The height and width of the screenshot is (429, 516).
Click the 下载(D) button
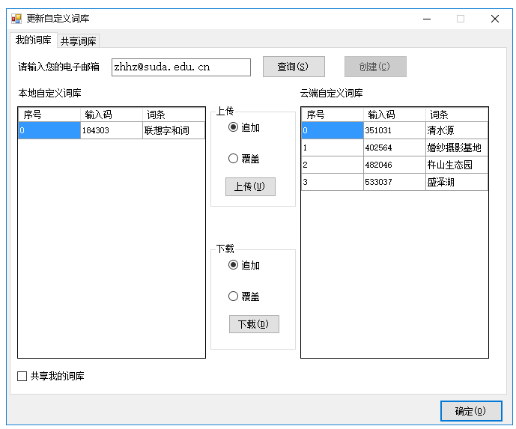(254, 324)
